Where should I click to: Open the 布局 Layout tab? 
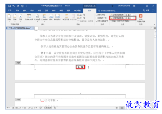point(39,11)
